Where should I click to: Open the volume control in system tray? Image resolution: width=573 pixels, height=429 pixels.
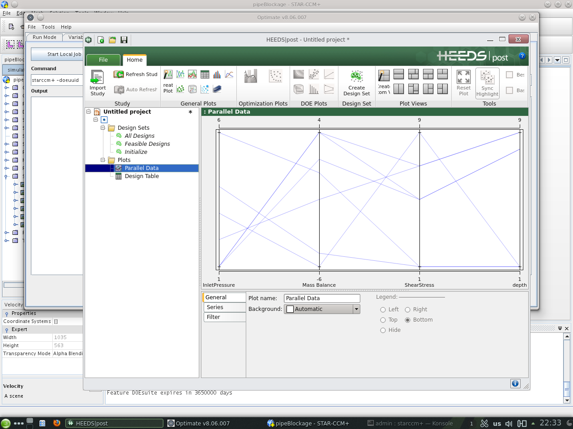pyautogui.click(x=509, y=423)
